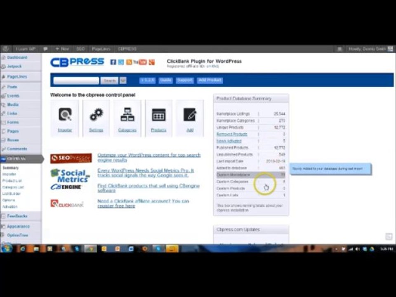This screenshot has height=297, width=396.
Task: Select List Builder in CBPress submenu
Action: click(12, 194)
